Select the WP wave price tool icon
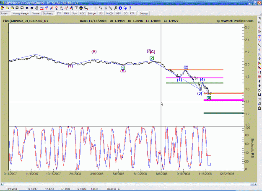The image size is (262, 191). pos(47,8)
